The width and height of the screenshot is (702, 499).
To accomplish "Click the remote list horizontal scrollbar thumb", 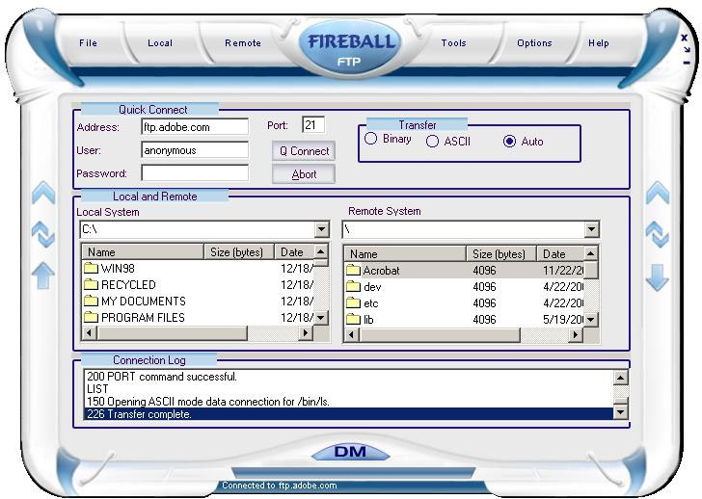I will pos(440,335).
